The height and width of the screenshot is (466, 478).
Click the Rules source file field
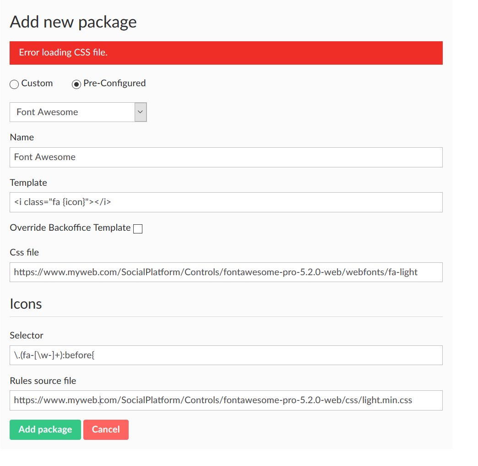click(226, 400)
